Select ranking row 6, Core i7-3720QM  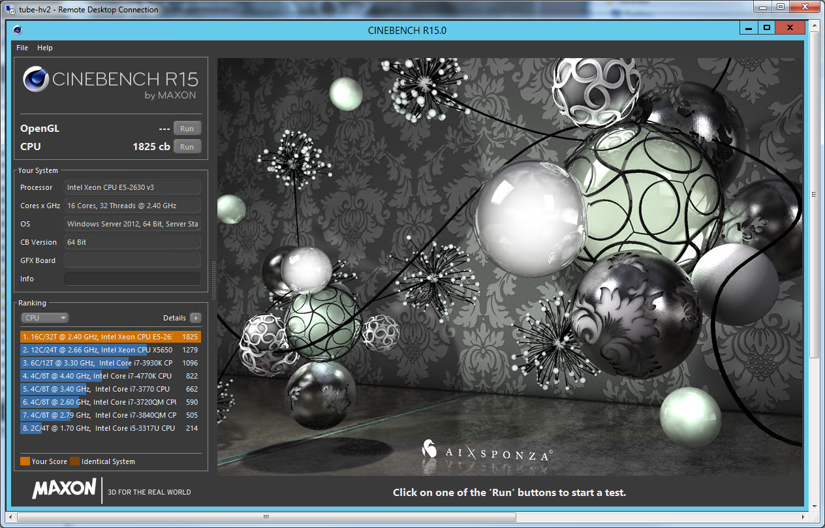110,402
